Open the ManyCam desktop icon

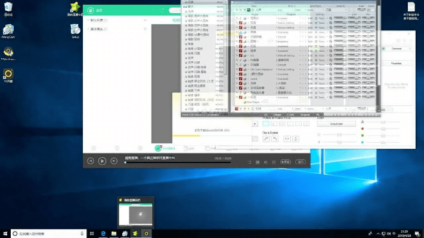[x=9, y=30]
